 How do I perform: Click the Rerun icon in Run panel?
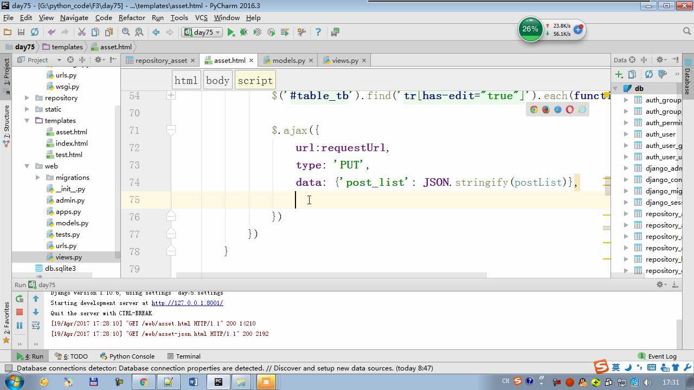click(x=20, y=298)
